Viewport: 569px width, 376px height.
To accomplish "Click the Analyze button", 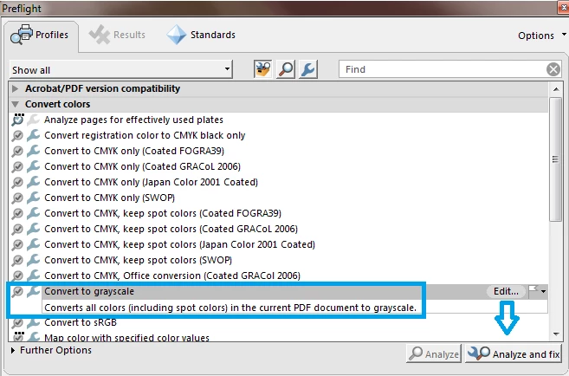I will pos(434,353).
